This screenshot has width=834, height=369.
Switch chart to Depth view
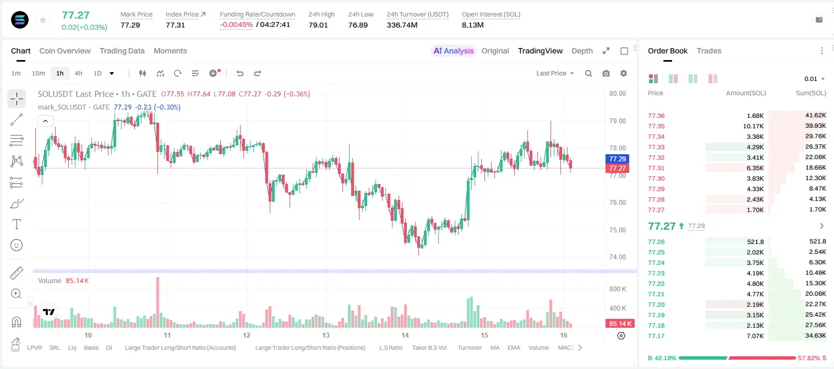[582, 51]
